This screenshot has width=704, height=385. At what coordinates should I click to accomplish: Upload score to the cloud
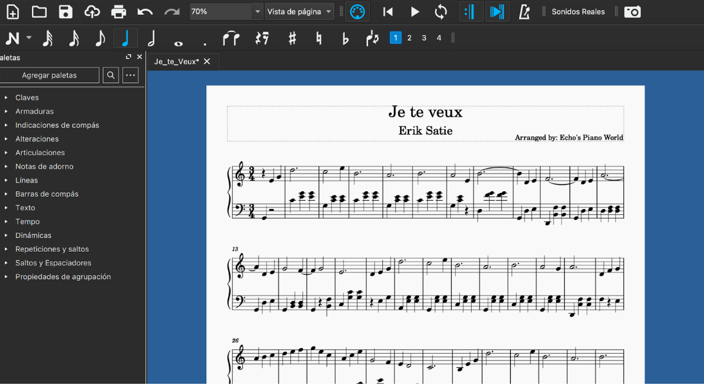coord(92,12)
